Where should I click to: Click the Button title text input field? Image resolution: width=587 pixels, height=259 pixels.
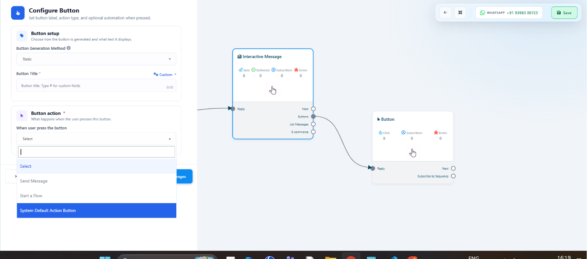click(96, 86)
